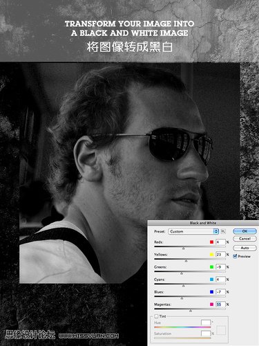259x346 pixels.
Task: Click the Blues slider handle
Action: pos(182,298)
